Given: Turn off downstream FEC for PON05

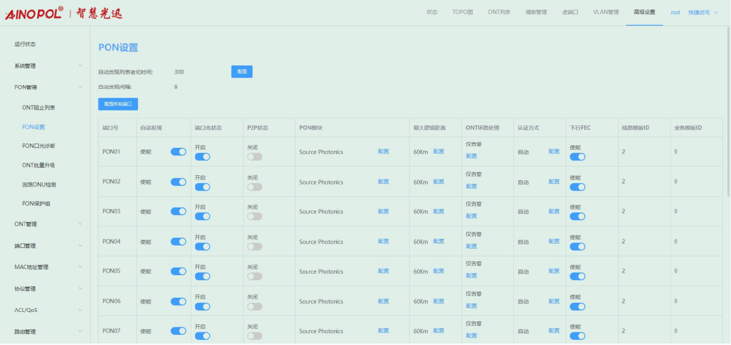Looking at the screenshot, I should click(577, 276).
